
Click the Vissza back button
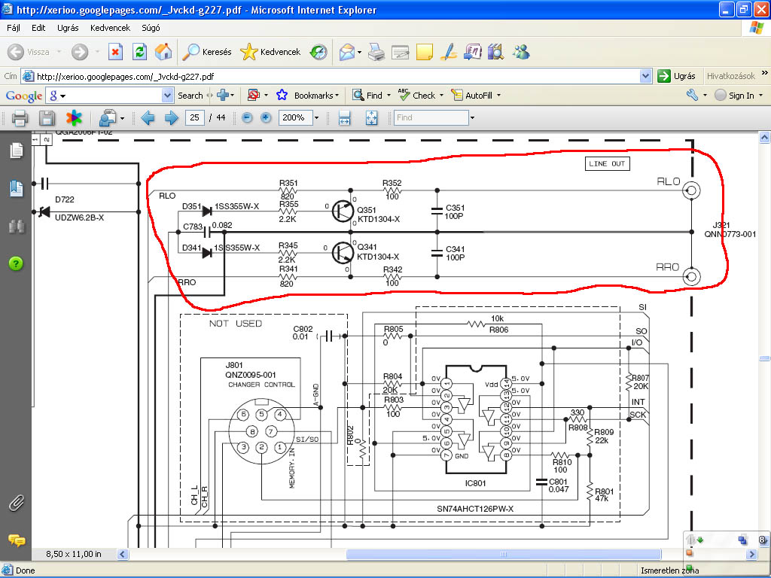tap(29, 52)
